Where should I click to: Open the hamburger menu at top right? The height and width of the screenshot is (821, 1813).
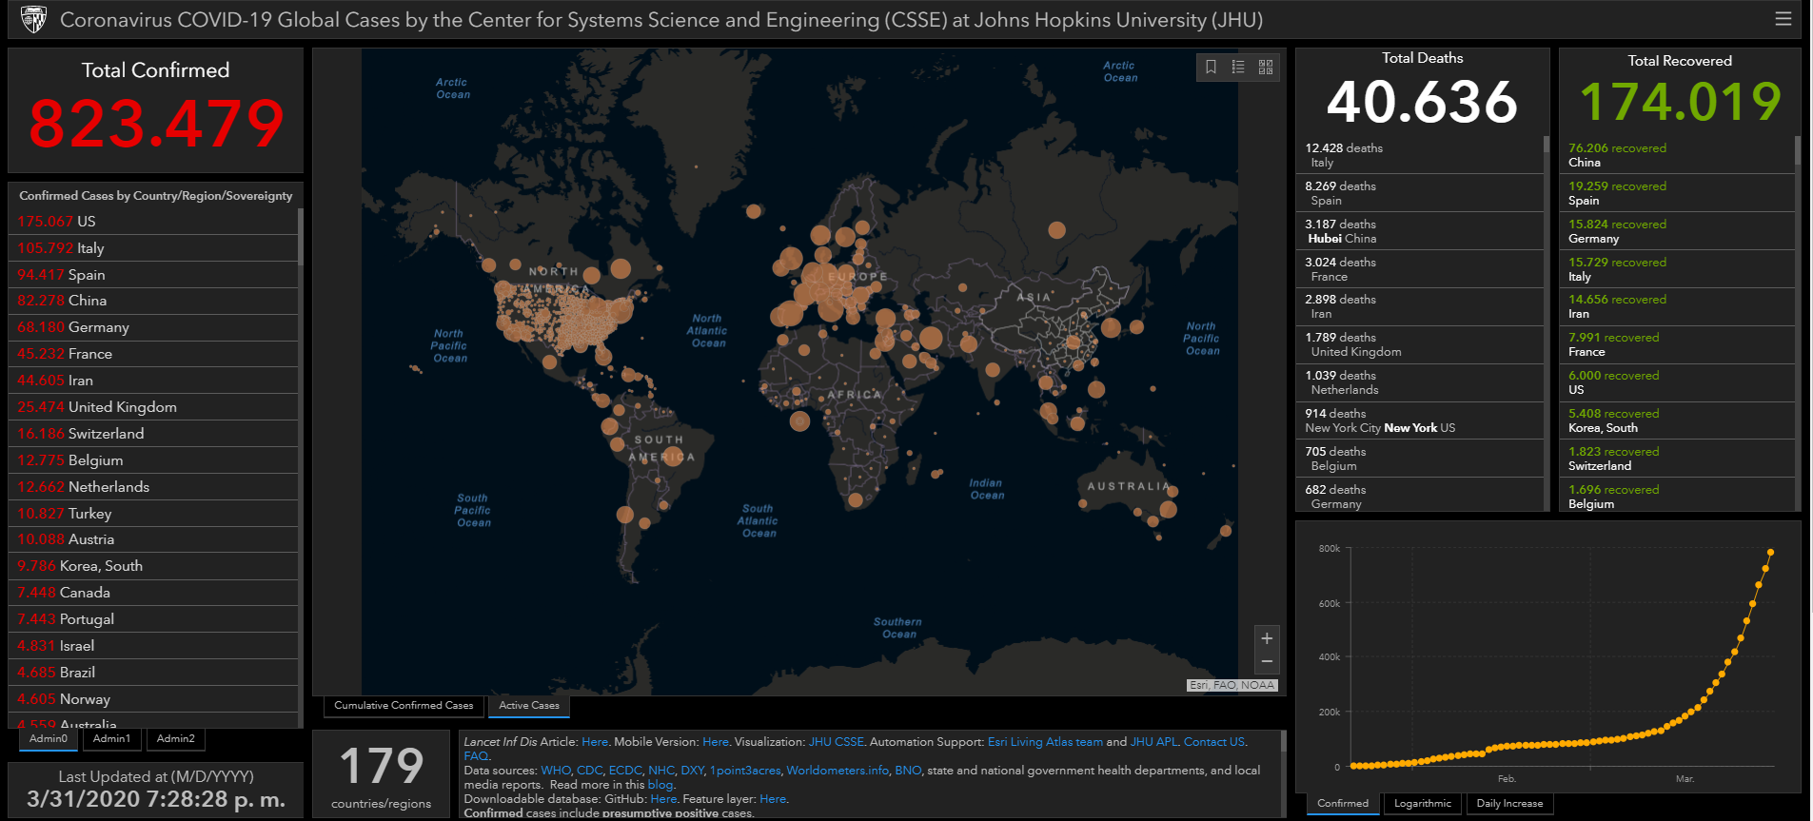click(1783, 19)
